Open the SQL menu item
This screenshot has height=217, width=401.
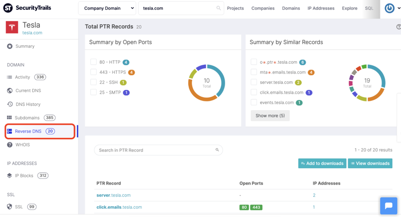pyautogui.click(x=369, y=8)
